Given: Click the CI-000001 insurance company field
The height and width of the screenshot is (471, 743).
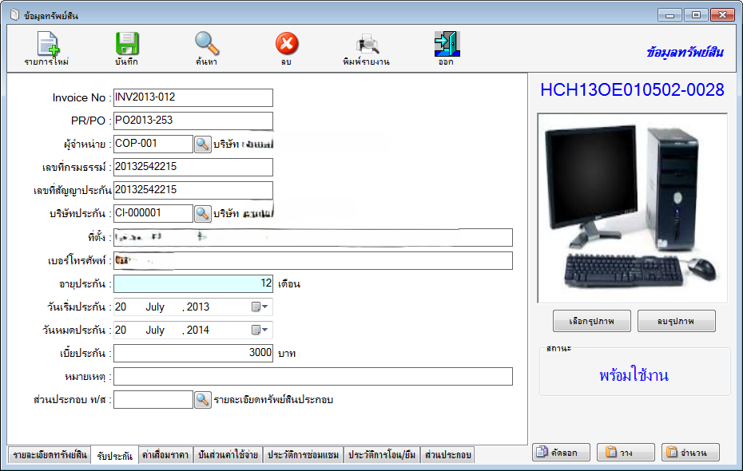Looking at the screenshot, I should [x=153, y=213].
